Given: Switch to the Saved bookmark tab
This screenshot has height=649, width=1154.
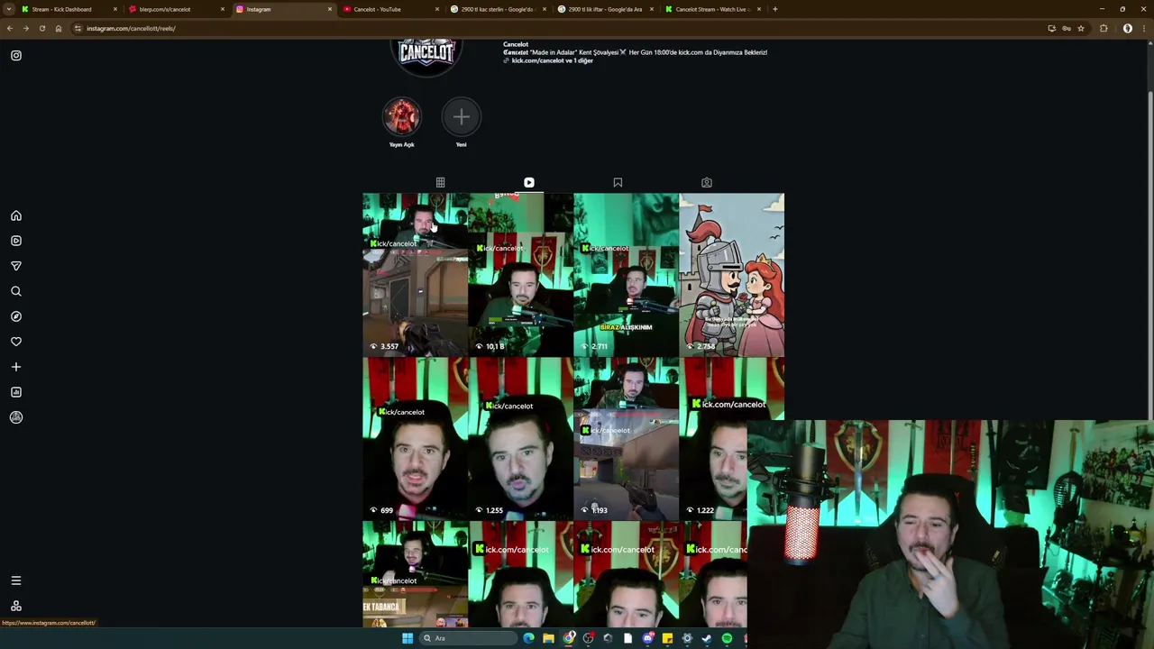Looking at the screenshot, I should pos(618,182).
